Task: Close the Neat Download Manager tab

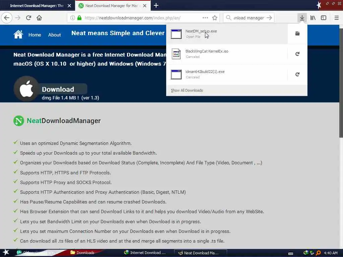Action: [145, 6]
